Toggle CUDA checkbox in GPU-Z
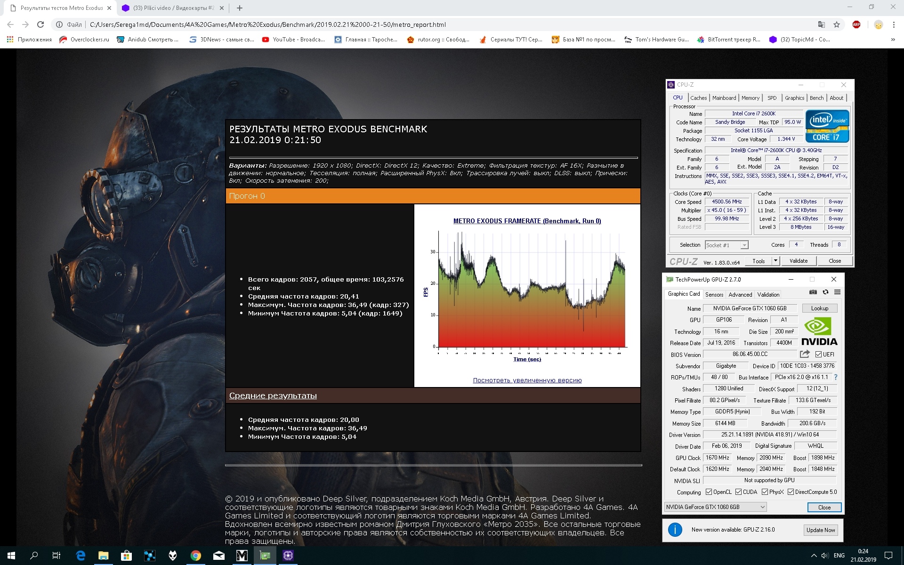904x565 pixels. (738, 492)
